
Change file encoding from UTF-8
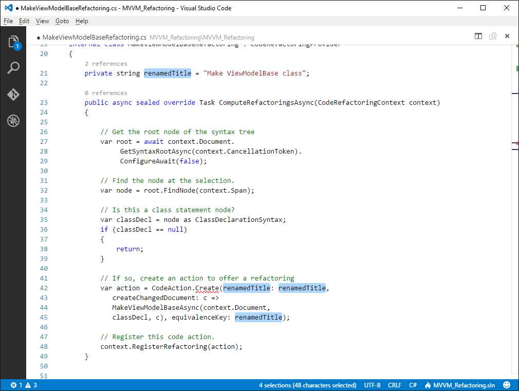click(373, 385)
